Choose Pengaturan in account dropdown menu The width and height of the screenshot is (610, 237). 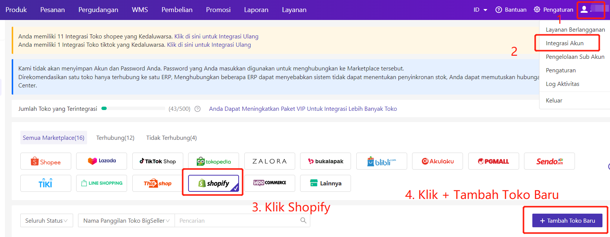click(561, 70)
